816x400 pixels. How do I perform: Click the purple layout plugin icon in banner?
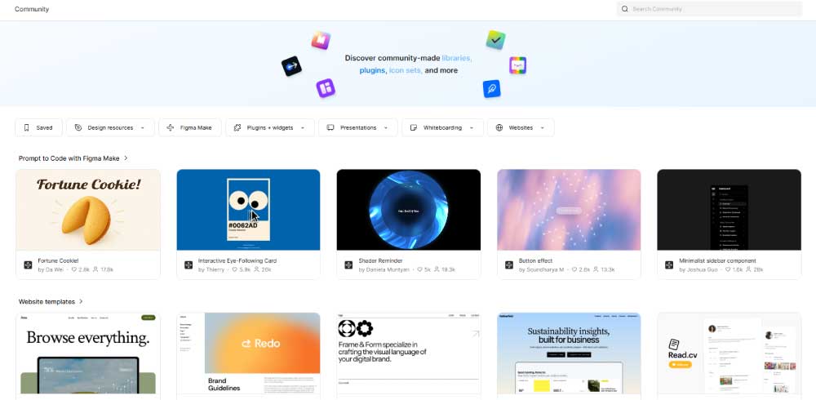(x=326, y=88)
